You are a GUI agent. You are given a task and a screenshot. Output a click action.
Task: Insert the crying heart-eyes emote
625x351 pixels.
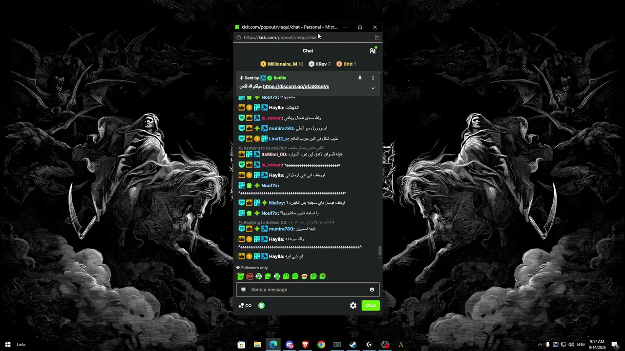(x=323, y=276)
